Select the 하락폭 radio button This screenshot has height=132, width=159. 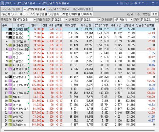pos(82,14)
